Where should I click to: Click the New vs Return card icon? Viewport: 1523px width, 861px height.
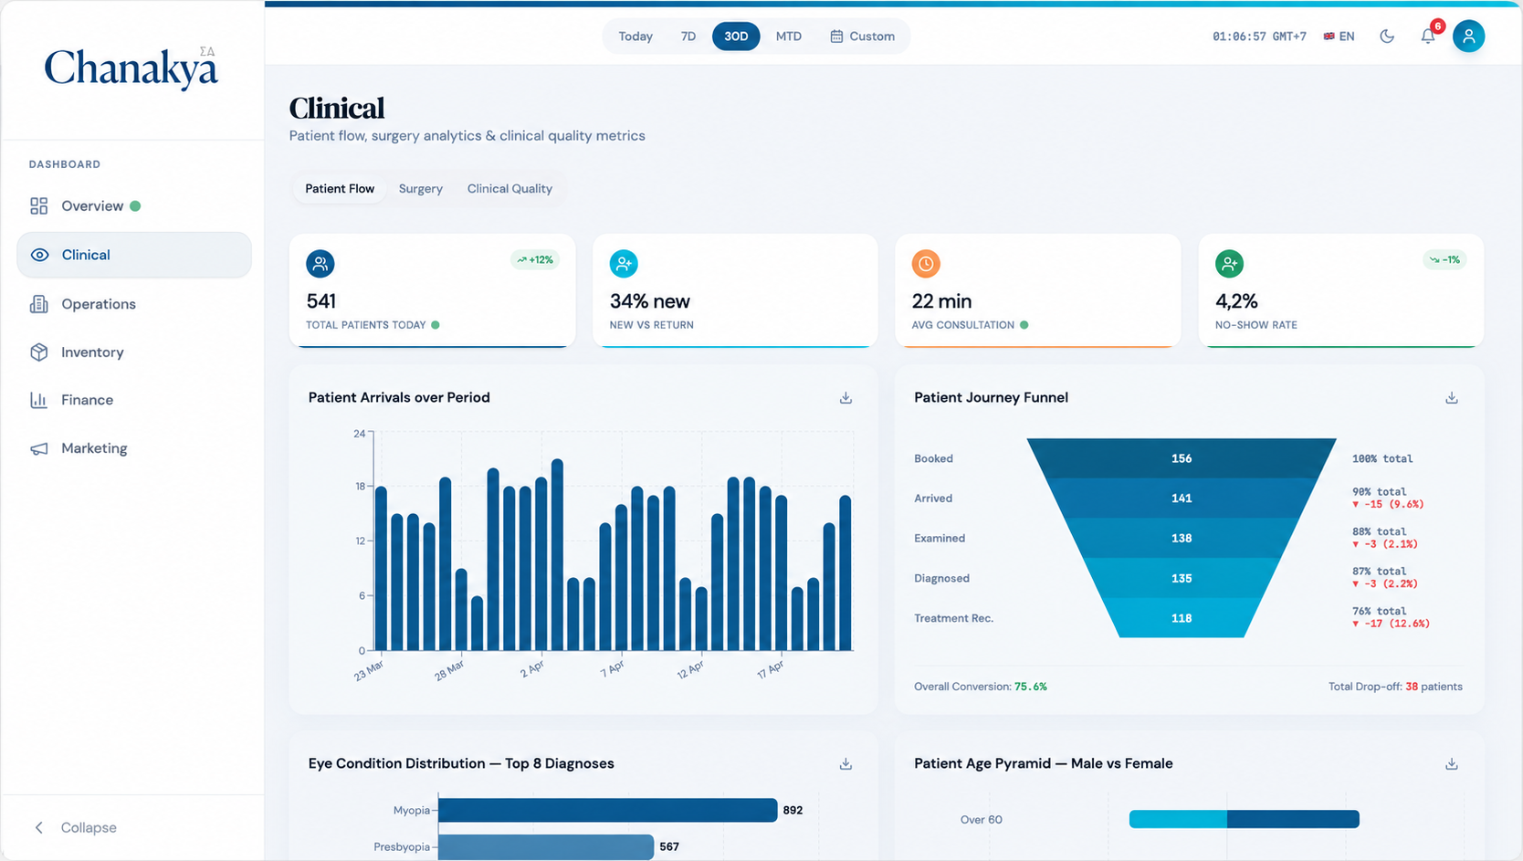tap(624, 264)
